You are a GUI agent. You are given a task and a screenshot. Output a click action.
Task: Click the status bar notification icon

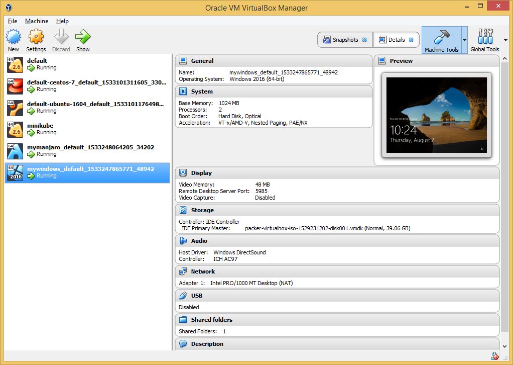495,356
